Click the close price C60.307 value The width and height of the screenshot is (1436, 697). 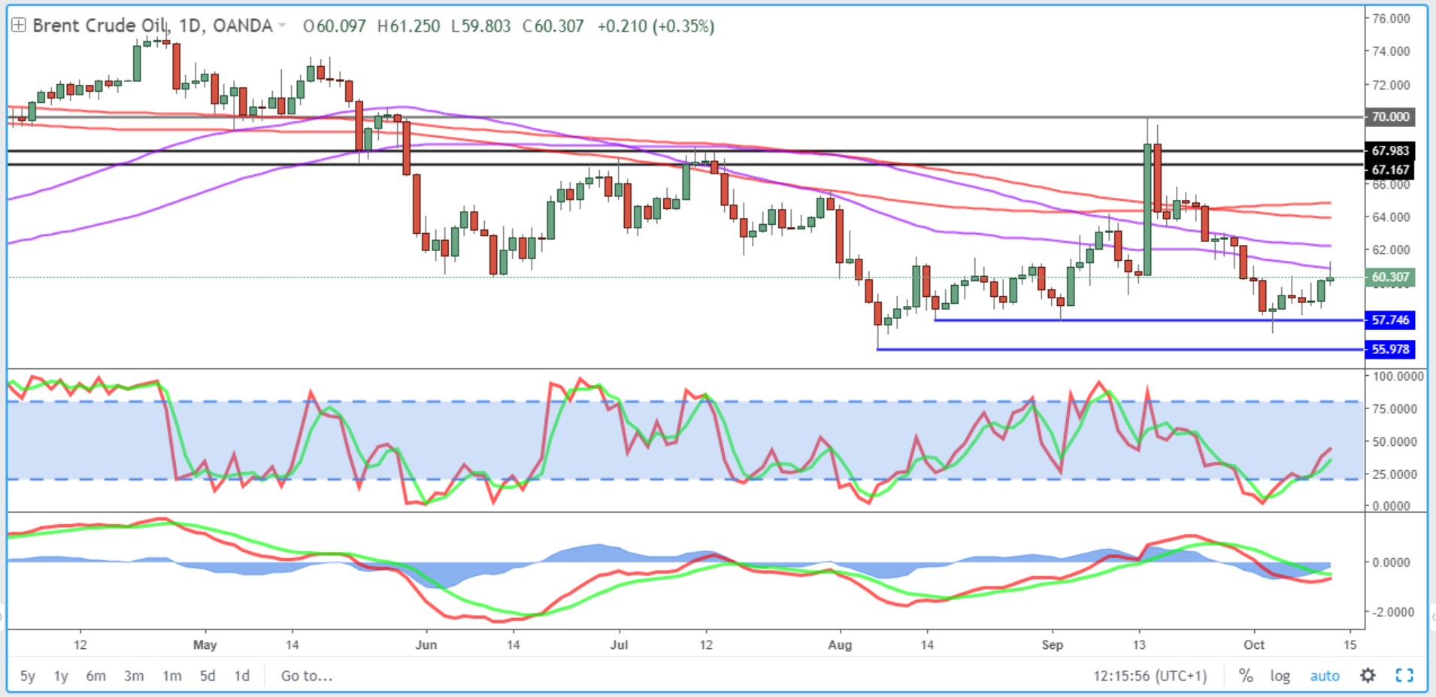(553, 26)
